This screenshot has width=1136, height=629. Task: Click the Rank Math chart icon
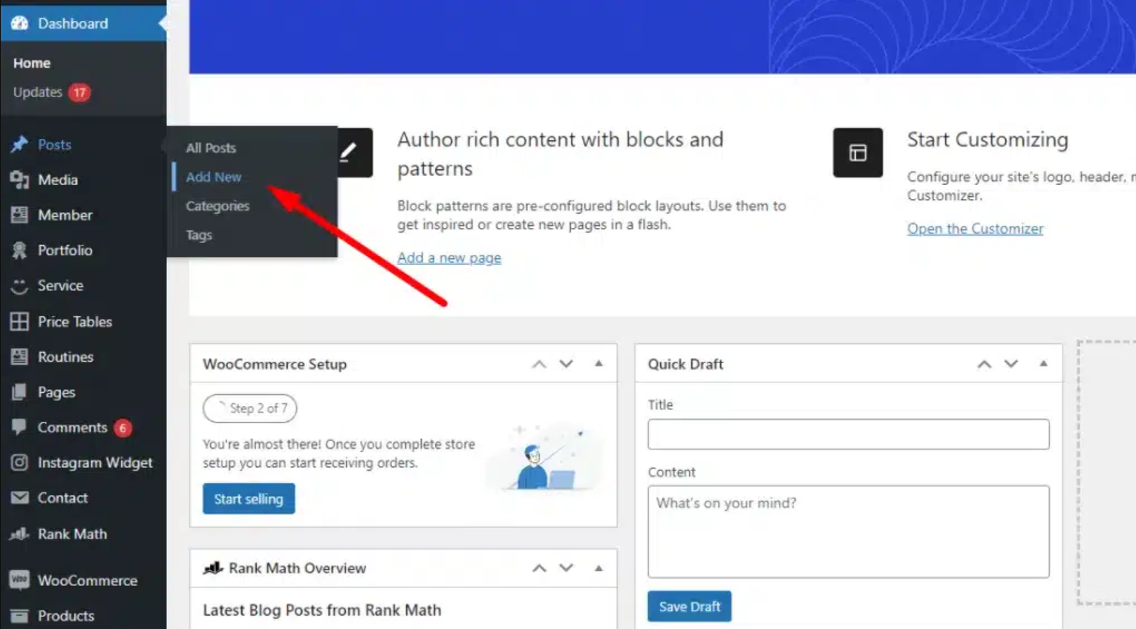[x=19, y=534]
